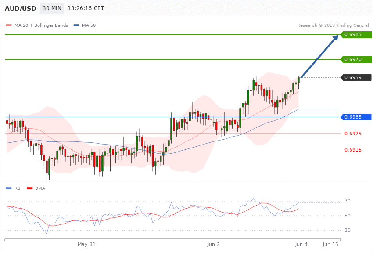Click the latest green candlestick at 0.6959
This screenshot has width=373, height=253.
[298, 80]
